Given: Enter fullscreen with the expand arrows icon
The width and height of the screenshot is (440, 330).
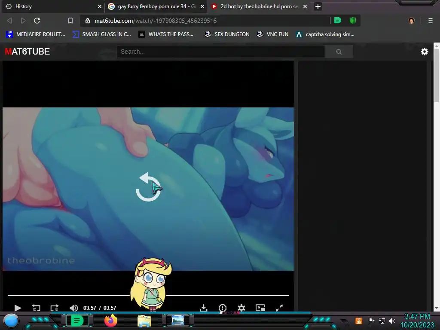Looking at the screenshot, I should pos(279,308).
